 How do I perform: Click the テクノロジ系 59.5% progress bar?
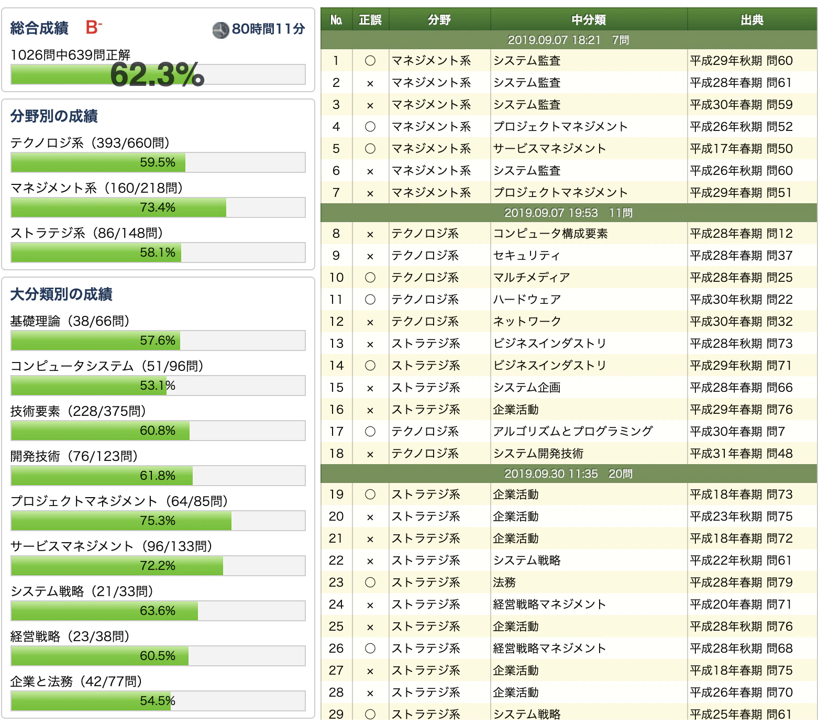pos(158,162)
